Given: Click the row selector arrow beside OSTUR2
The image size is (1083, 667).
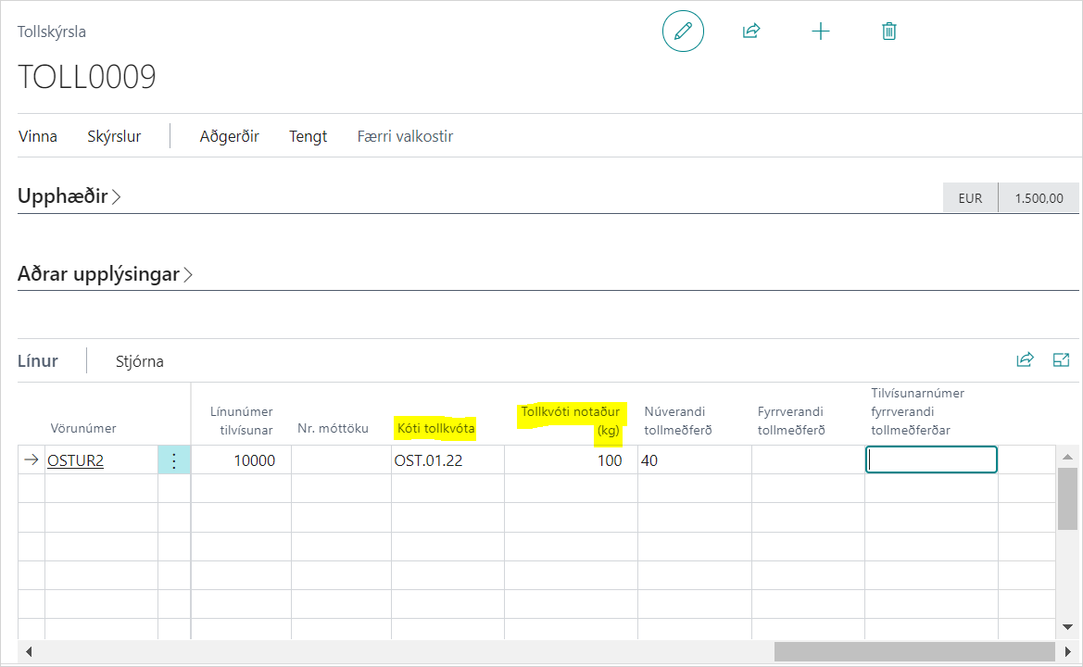Looking at the screenshot, I should 31,460.
